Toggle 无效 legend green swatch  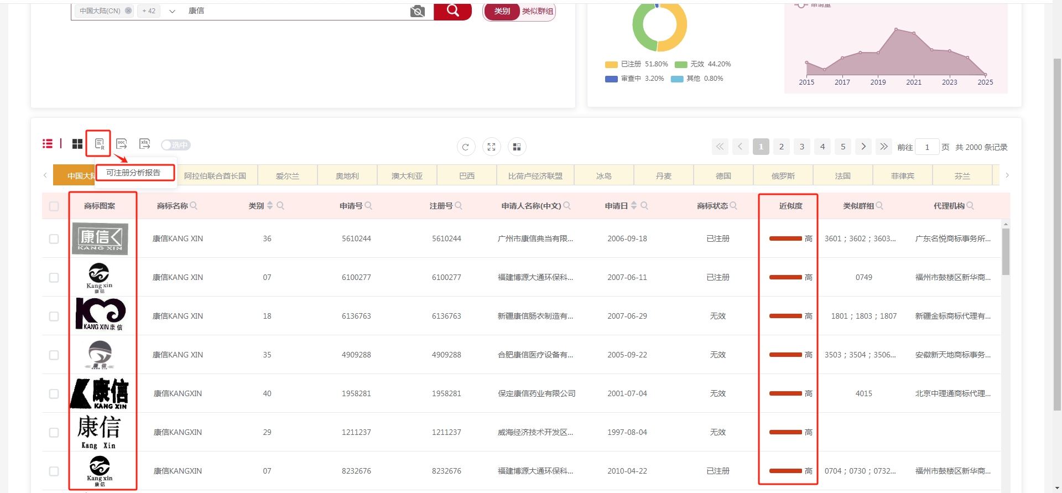681,64
